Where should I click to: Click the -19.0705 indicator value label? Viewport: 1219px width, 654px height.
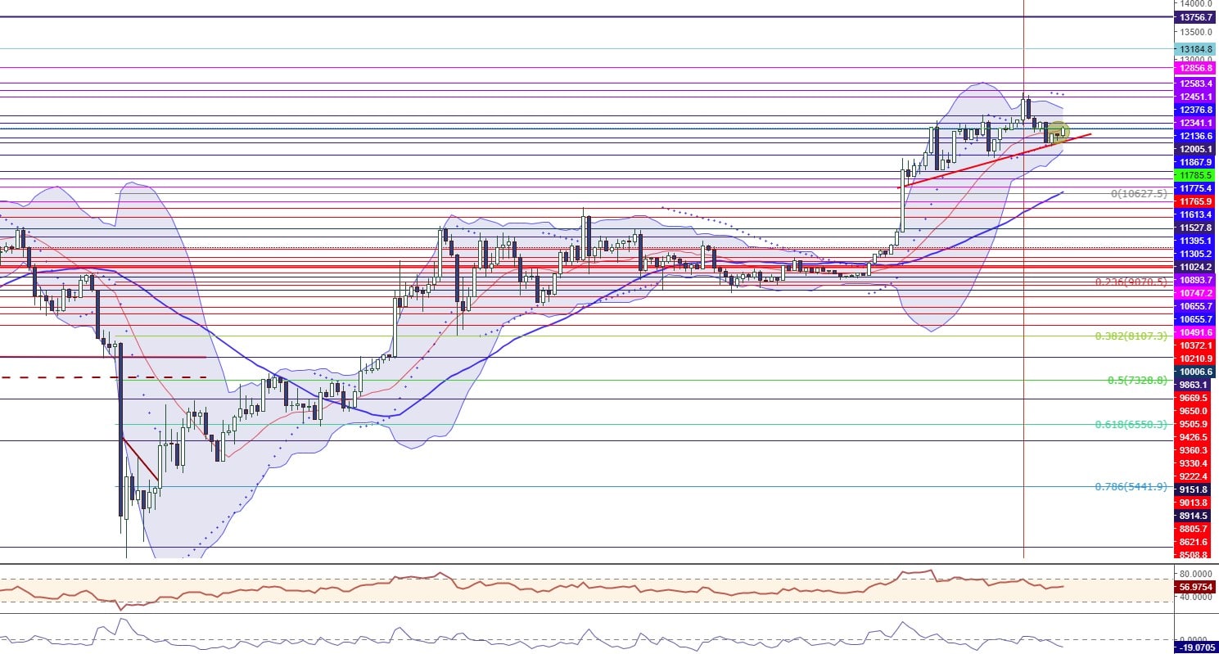point(1196,647)
